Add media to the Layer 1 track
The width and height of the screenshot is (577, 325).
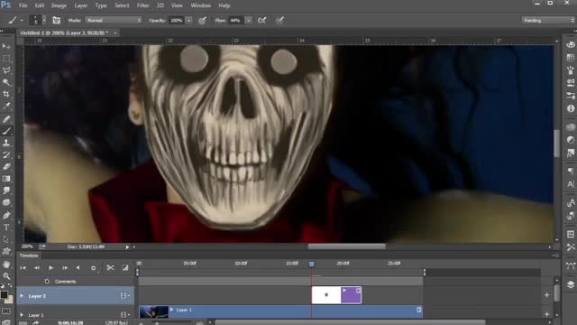pos(546,314)
